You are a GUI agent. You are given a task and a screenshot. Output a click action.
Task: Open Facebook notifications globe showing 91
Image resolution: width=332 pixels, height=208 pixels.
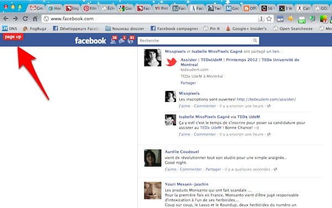point(131,40)
